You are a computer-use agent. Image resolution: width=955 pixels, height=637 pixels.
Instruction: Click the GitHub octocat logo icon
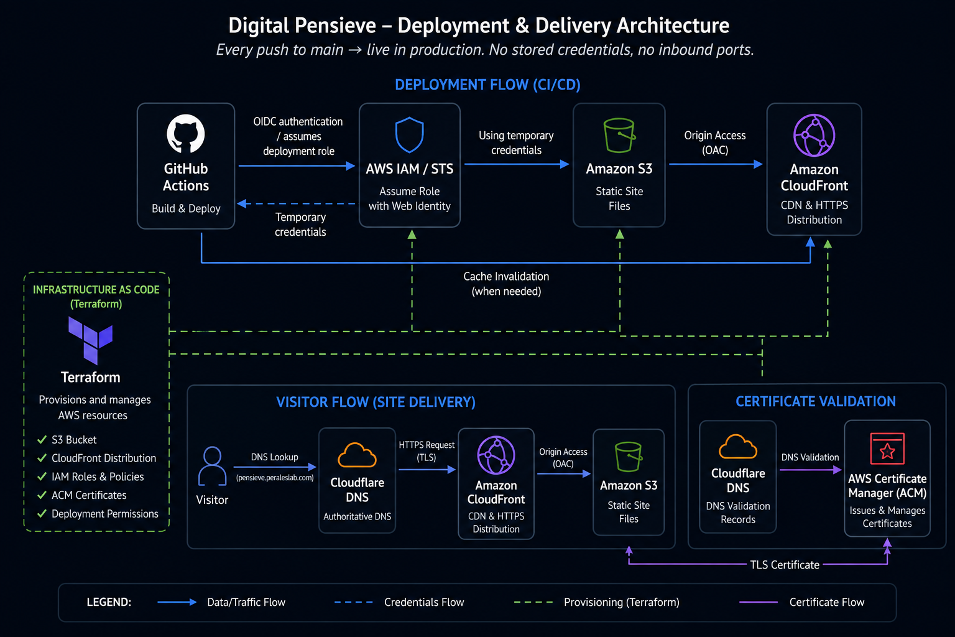coord(186,133)
